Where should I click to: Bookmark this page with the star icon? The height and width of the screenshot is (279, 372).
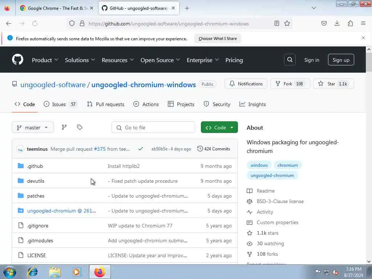287,23
